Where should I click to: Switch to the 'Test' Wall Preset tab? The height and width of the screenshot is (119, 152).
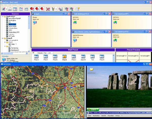[45, 53]
